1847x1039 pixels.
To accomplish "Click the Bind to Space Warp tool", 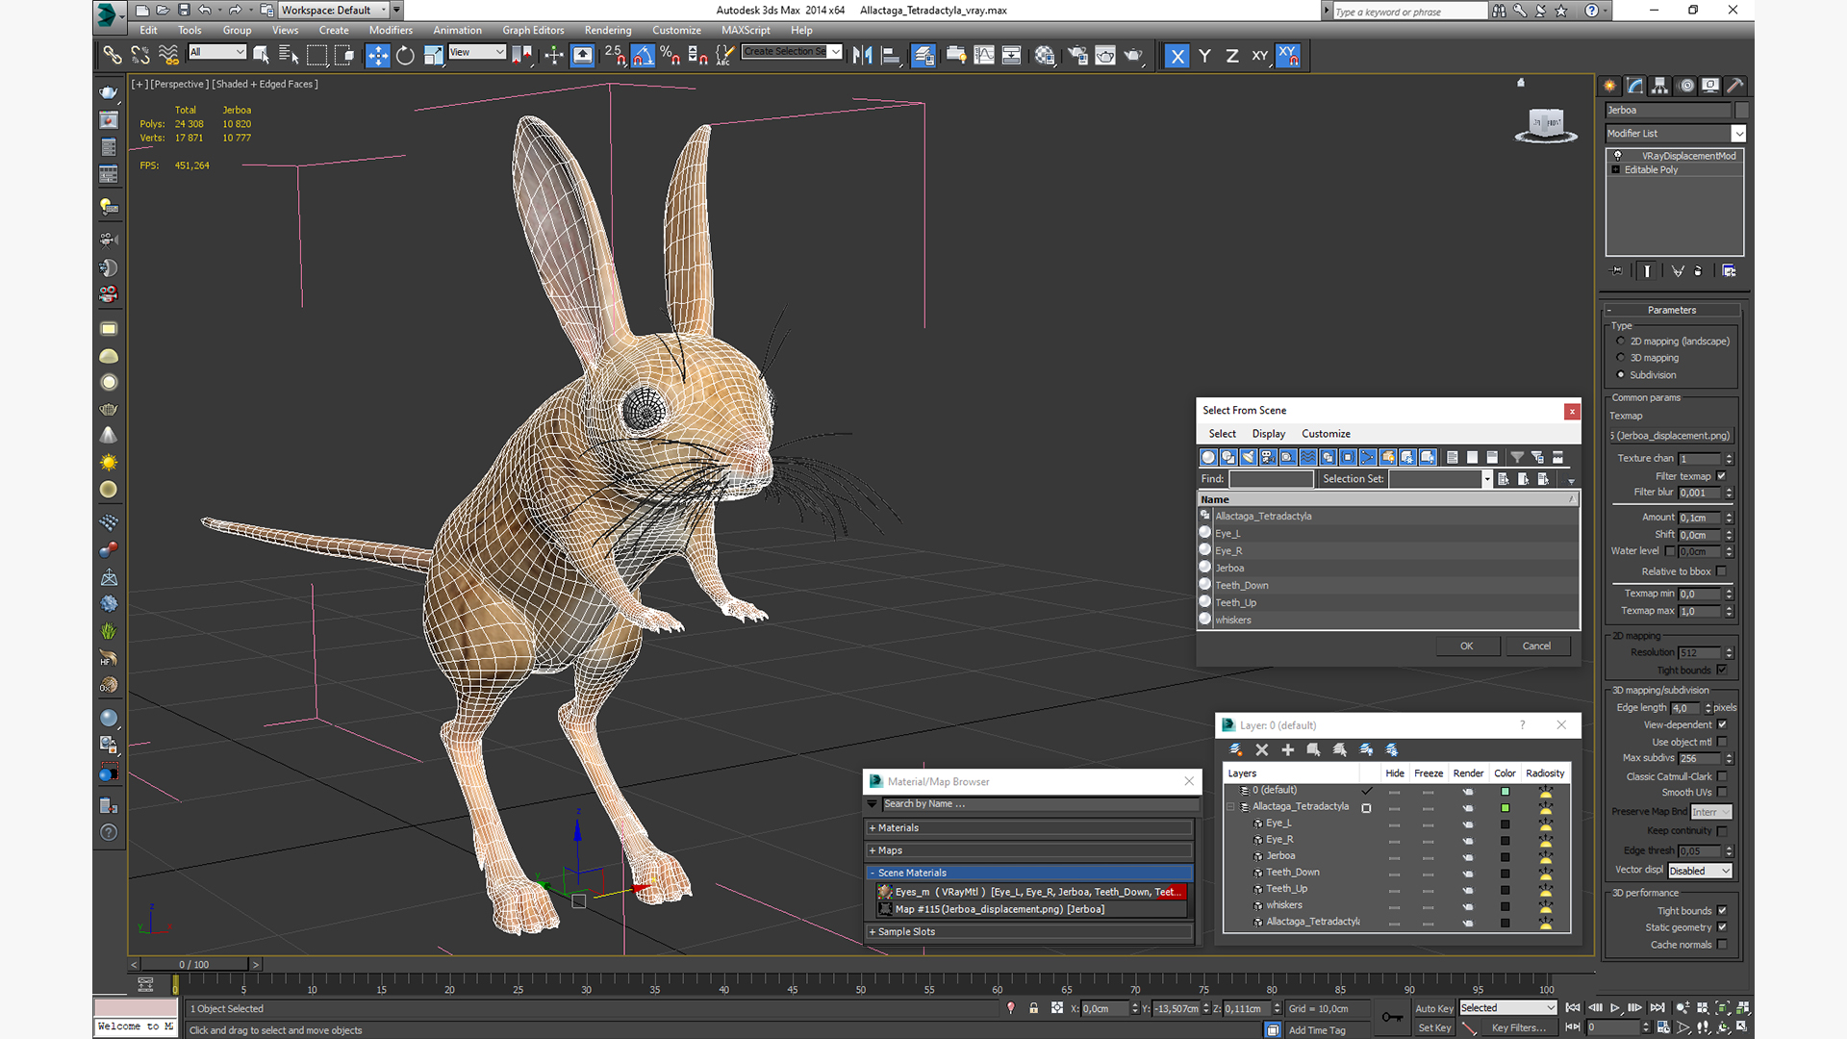I will [168, 56].
